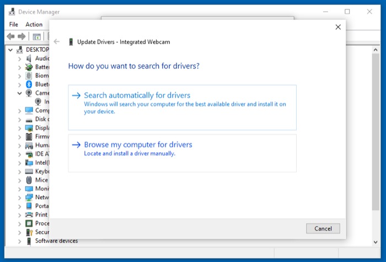Viewport: 386px width, 262px height.
Task: Expand the Bluetooth category
Action: click(19, 85)
